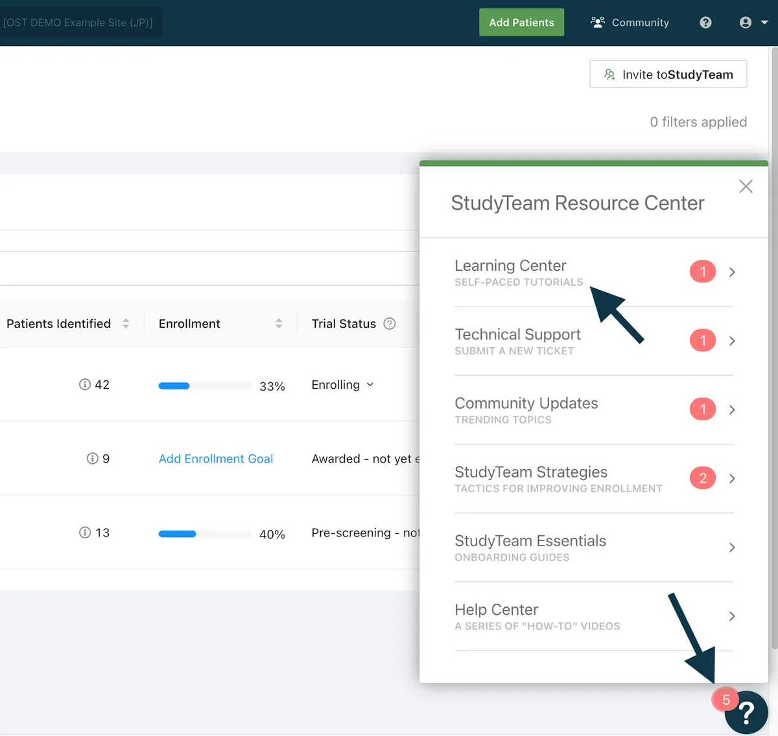Viewport: 778px width, 736px height.
Task: Sort by Patients Identified column arrows
Action: 126,323
